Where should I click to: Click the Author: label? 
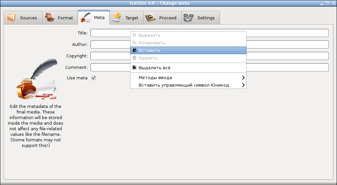tap(80, 45)
